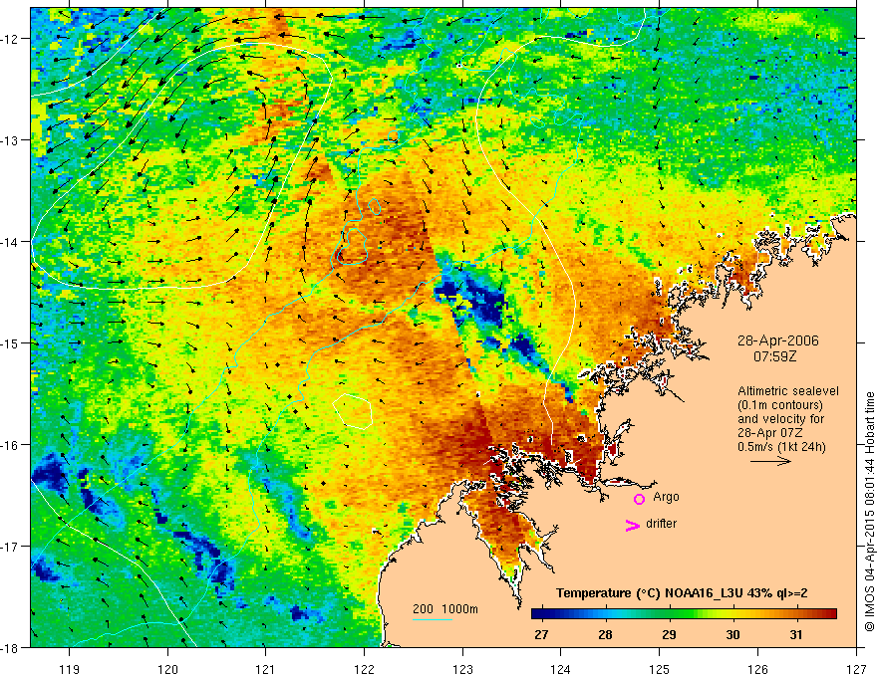Click the small white closed contour near 122E 15.7S
Viewport: 877px width, 677px height.
pos(353,411)
